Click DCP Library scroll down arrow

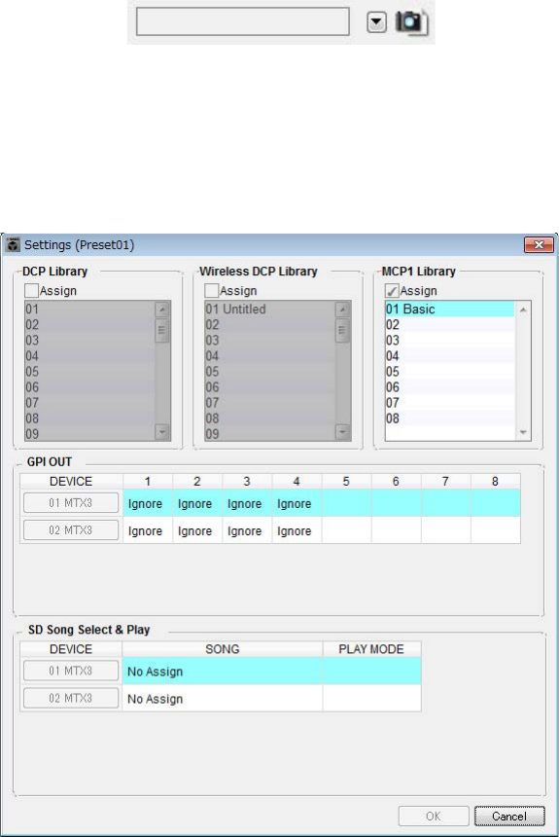pyautogui.click(x=162, y=432)
